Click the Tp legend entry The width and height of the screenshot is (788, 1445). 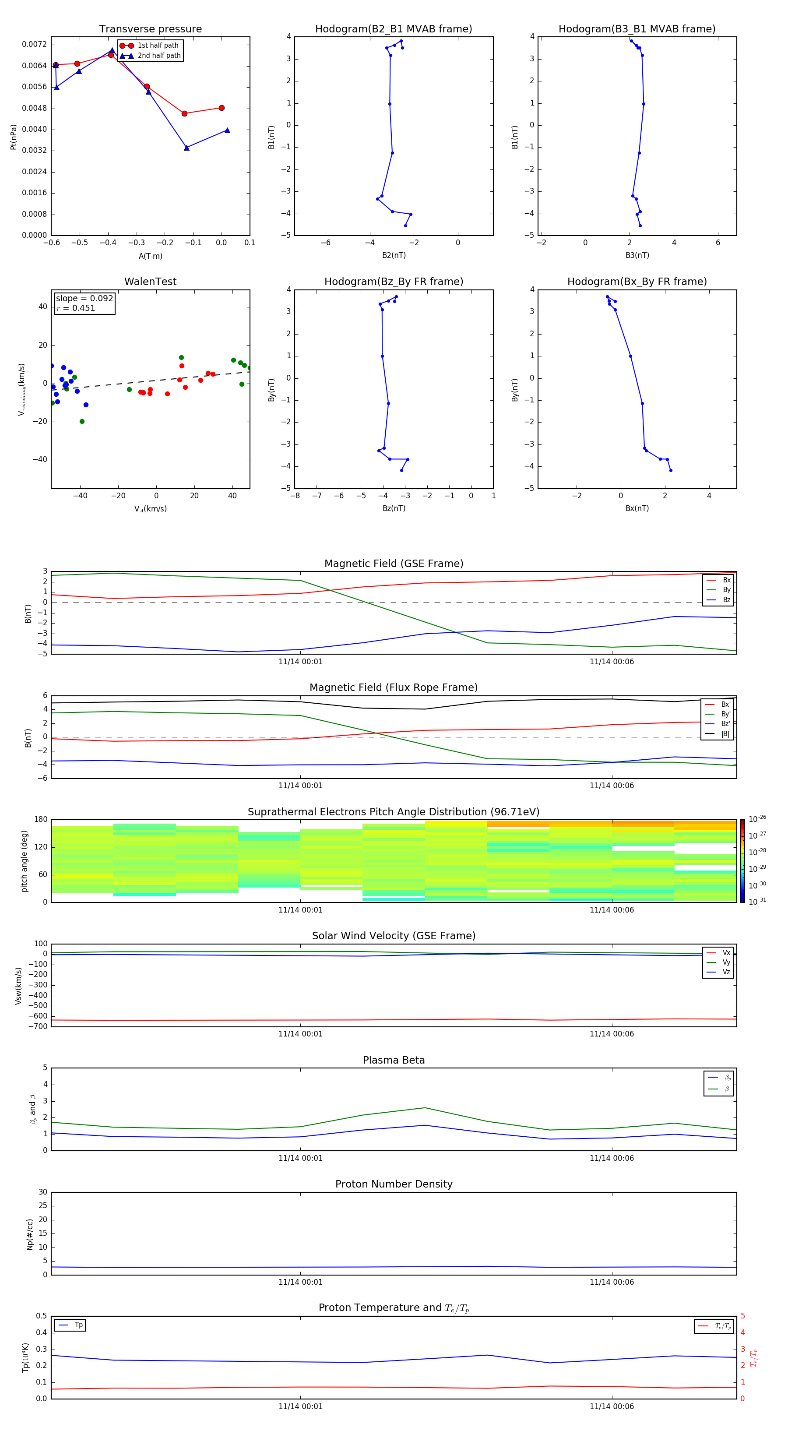(x=70, y=1325)
